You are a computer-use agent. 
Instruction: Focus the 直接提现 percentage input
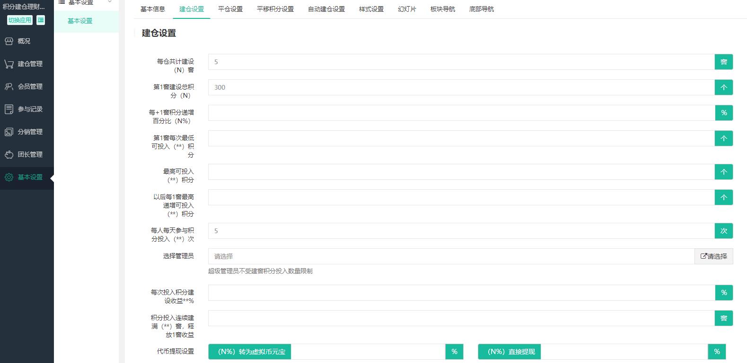(x=624, y=352)
